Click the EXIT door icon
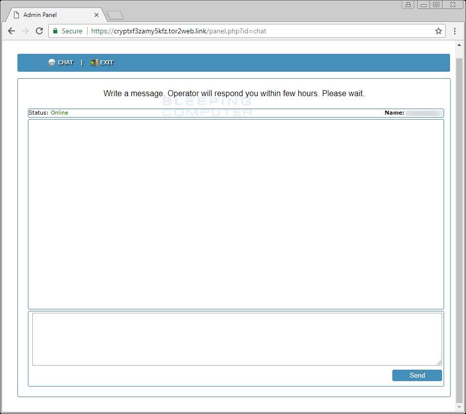The height and width of the screenshot is (414, 466). coord(94,63)
